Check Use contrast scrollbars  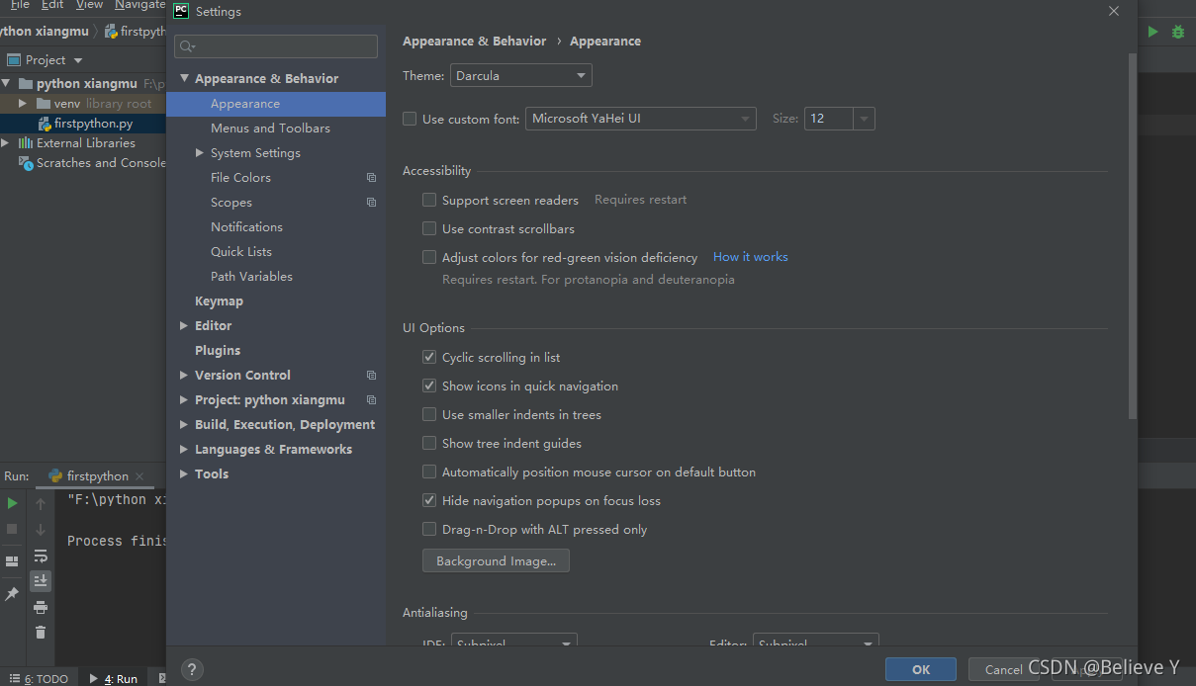tap(429, 228)
